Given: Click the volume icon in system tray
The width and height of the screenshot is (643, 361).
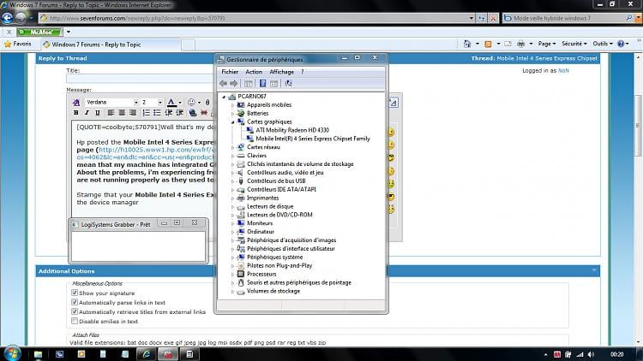Looking at the screenshot, I should coord(591,354).
